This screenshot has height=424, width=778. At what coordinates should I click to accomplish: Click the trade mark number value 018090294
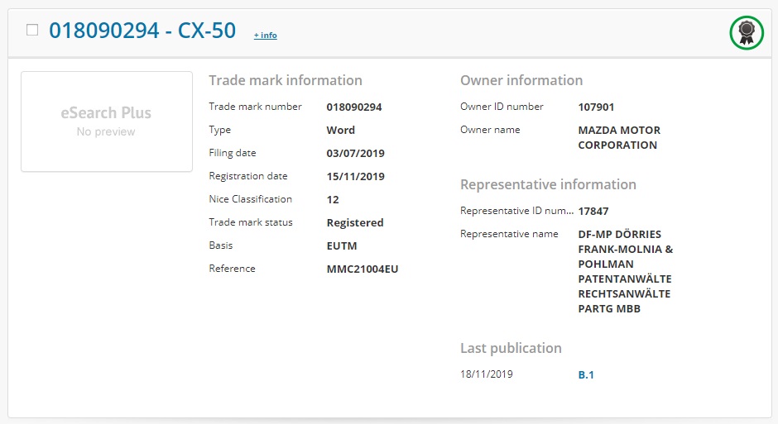354,107
